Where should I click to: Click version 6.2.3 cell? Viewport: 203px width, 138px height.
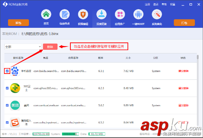point(101,88)
